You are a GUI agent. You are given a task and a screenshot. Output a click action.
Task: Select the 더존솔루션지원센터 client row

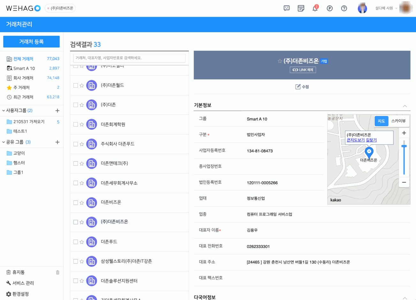129,281
